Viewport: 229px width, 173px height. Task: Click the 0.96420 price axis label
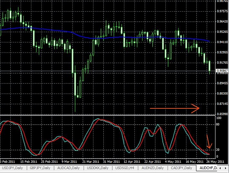[222, 22]
